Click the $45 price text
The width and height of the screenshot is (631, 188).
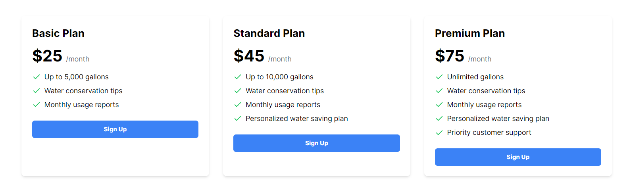249,56
